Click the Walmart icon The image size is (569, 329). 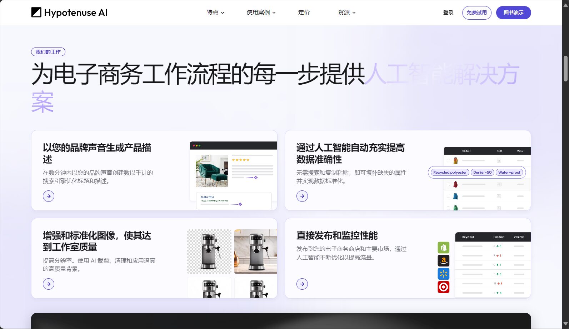click(444, 274)
